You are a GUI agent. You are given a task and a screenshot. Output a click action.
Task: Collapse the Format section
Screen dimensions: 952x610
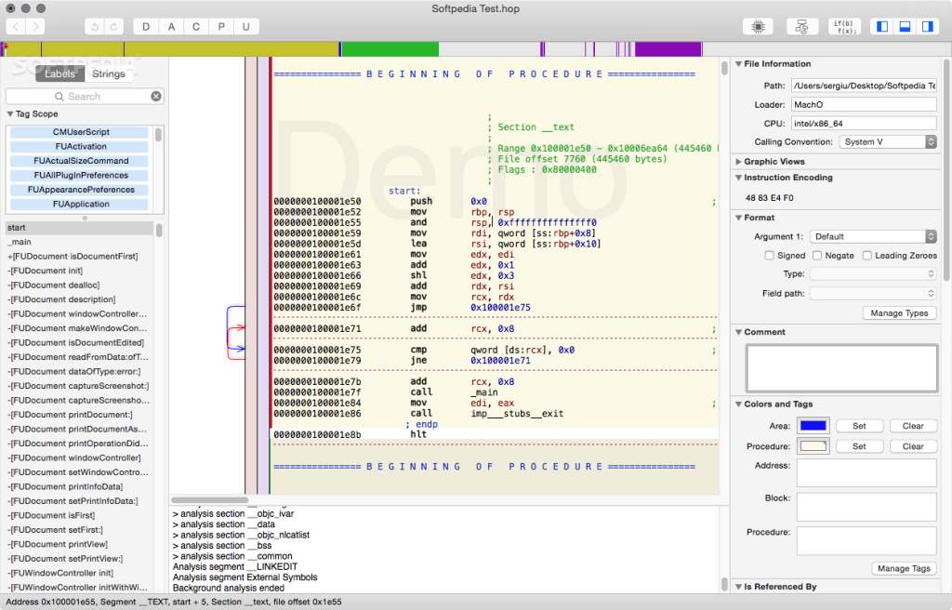738,218
